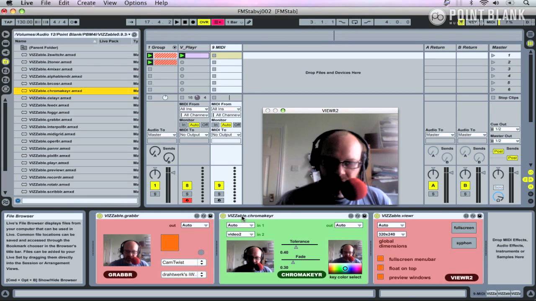The image size is (536, 301).
Task: Click the A Return track activator
Action: 433,186
